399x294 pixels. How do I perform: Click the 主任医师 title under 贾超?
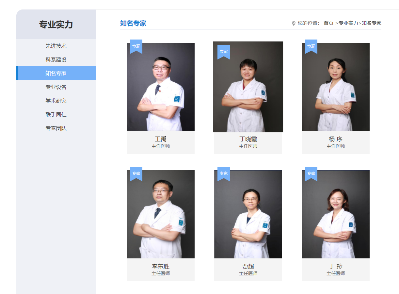(248, 273)
